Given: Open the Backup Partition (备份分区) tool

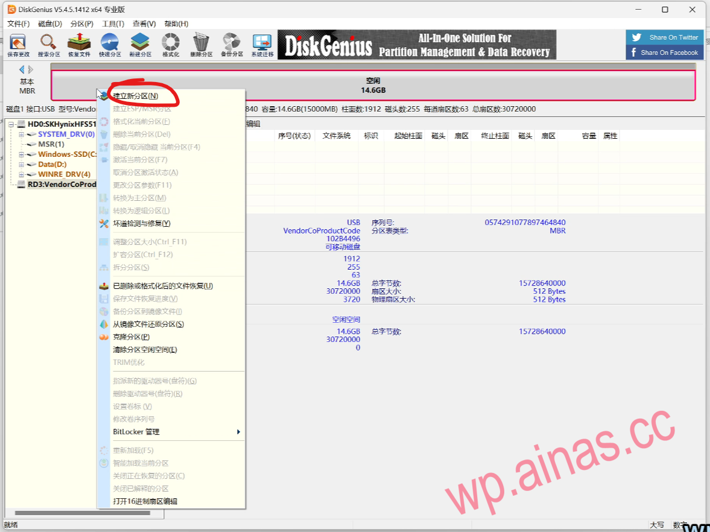Looking at the screenshot, I should coord(232,45).
